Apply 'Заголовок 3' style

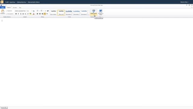(84, 13)
